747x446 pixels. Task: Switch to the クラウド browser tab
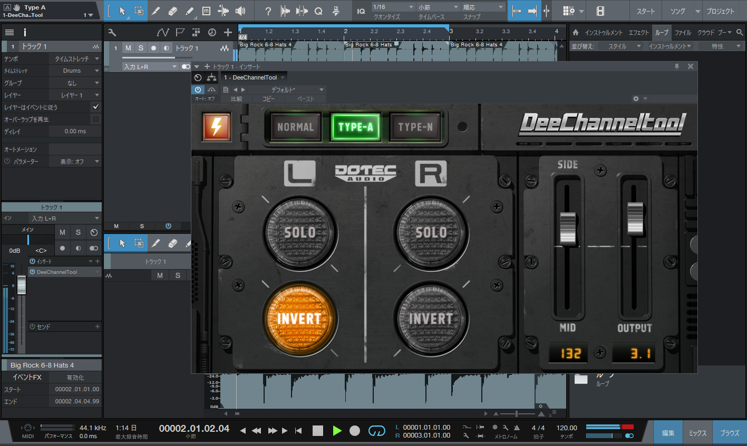[x=706, y=32]
